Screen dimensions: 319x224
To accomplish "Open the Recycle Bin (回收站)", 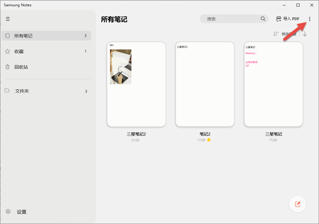I will 46,67.
